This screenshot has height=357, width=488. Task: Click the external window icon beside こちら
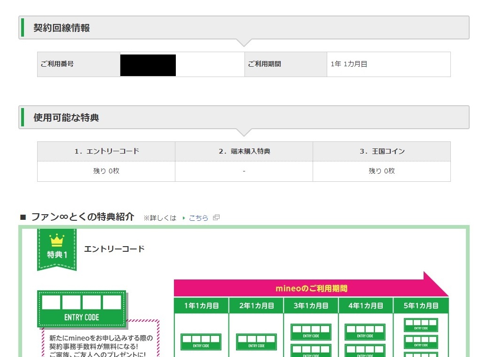[216, 217]
